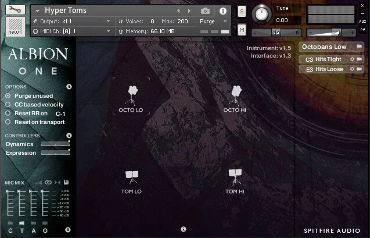Viewport: 370px width, 238px height.
Task: Toggle the T mic load chip
Action: (x=21, y=223)
